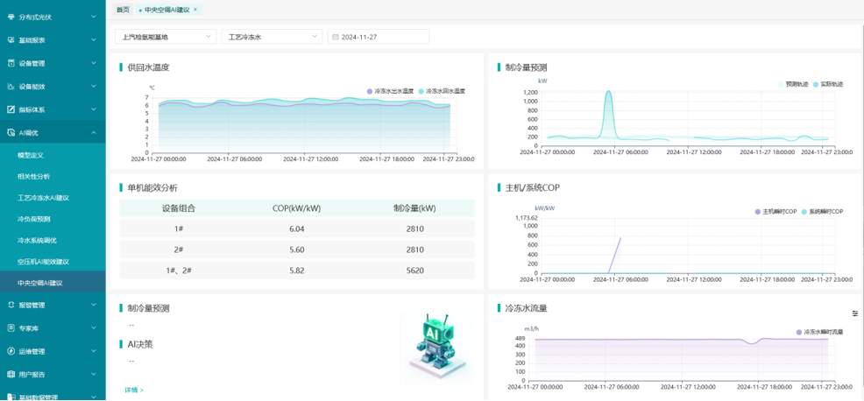The image size is (864, 401).
Task: Click the 分布式光伏 sidebar icon
Action: click(11, 18)
